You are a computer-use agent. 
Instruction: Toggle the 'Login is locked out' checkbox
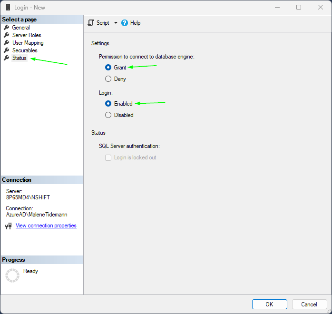108,158
